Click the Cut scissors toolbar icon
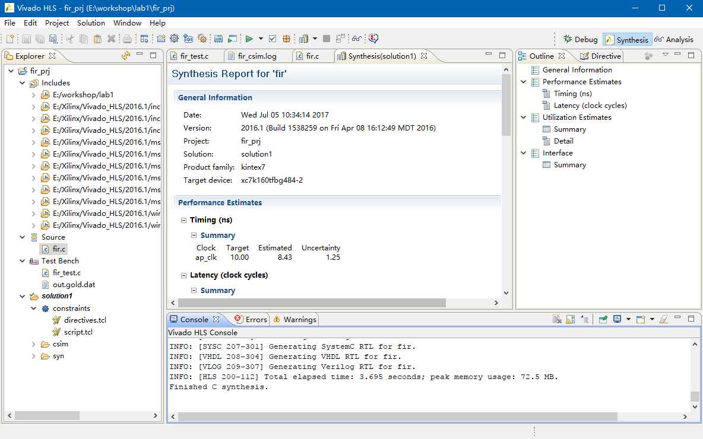 click(69, 39)
